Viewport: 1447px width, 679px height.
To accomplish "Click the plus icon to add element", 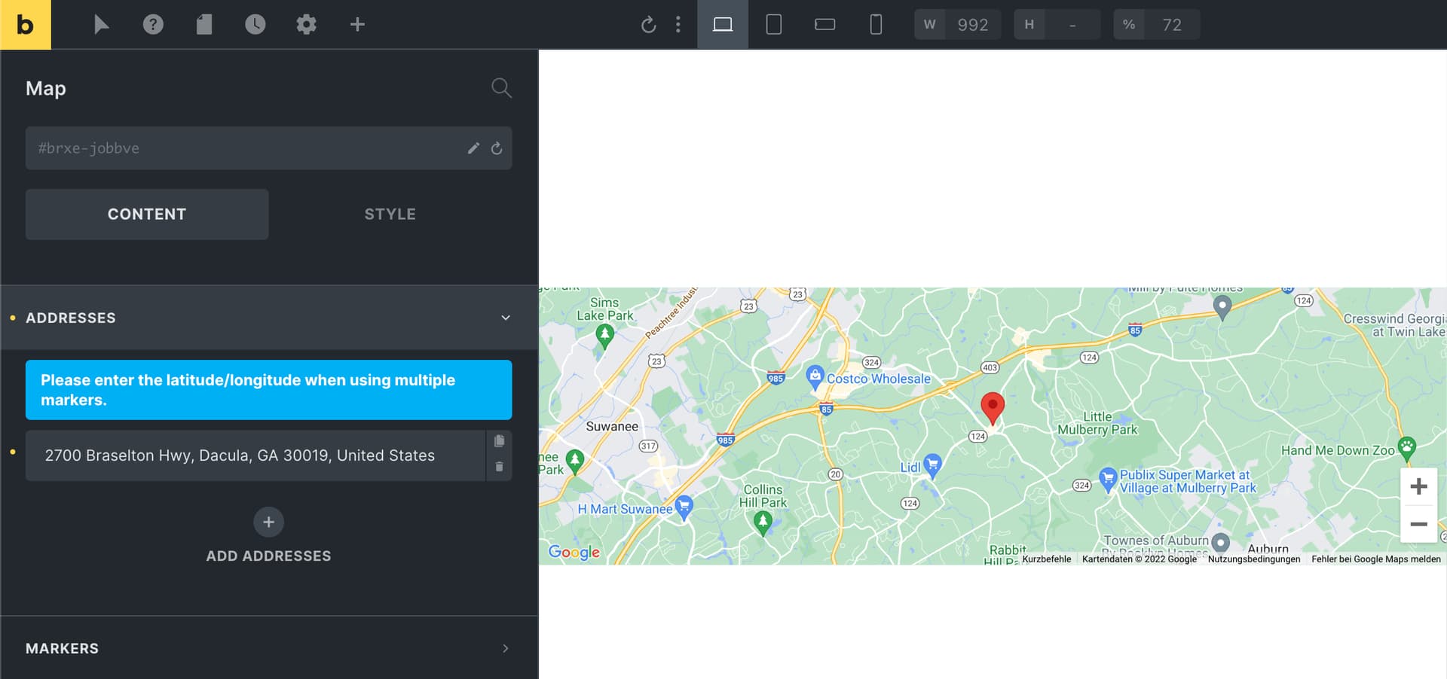I will 357,25.
